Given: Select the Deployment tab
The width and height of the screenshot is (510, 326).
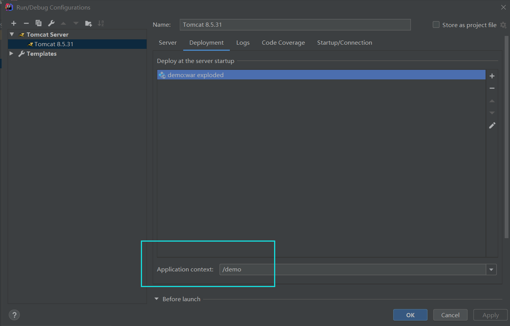Looking at the screenshot, I should coord(207,43).
